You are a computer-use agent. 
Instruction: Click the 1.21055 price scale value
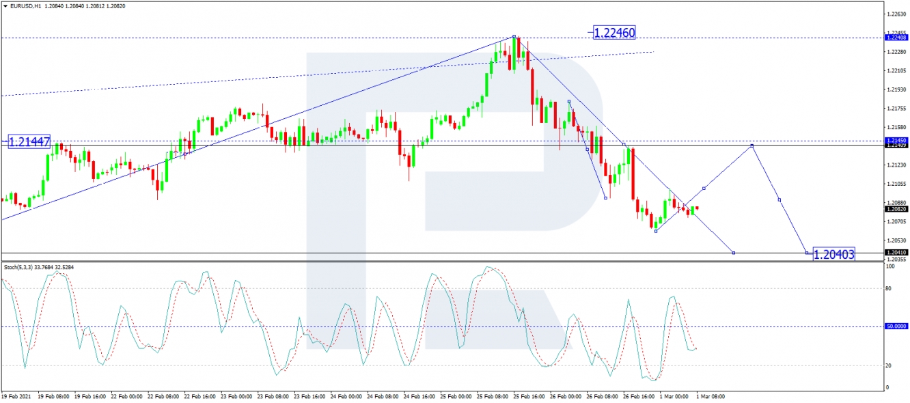coord(896,184)
